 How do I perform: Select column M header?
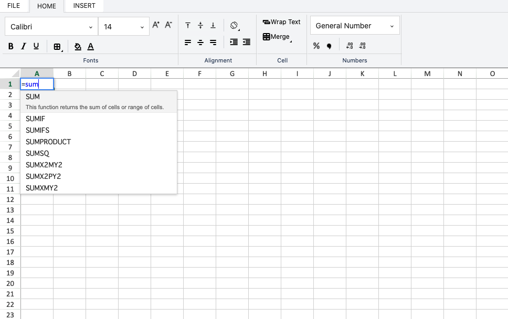pyautogui.click(x=427, y=73)
